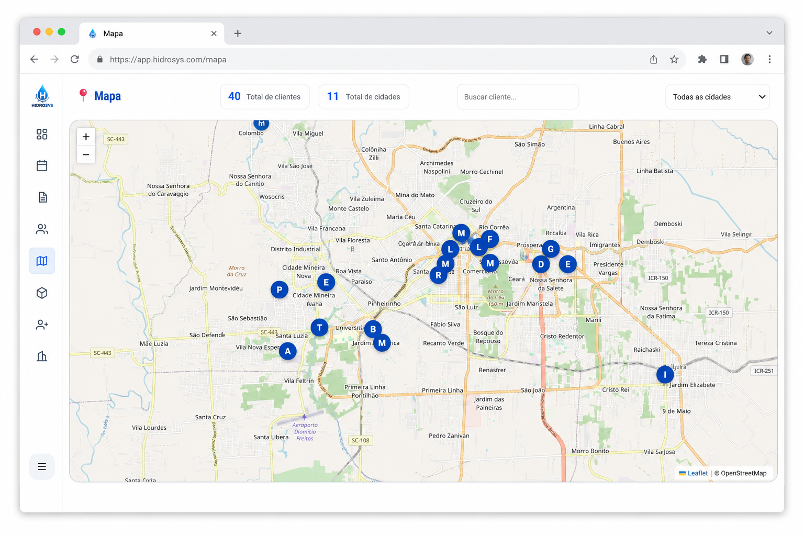Select map marker I near Jardim Elizabete
Image resolution: width=804 pixels, height=536 pixels.
tap(665, 375)
